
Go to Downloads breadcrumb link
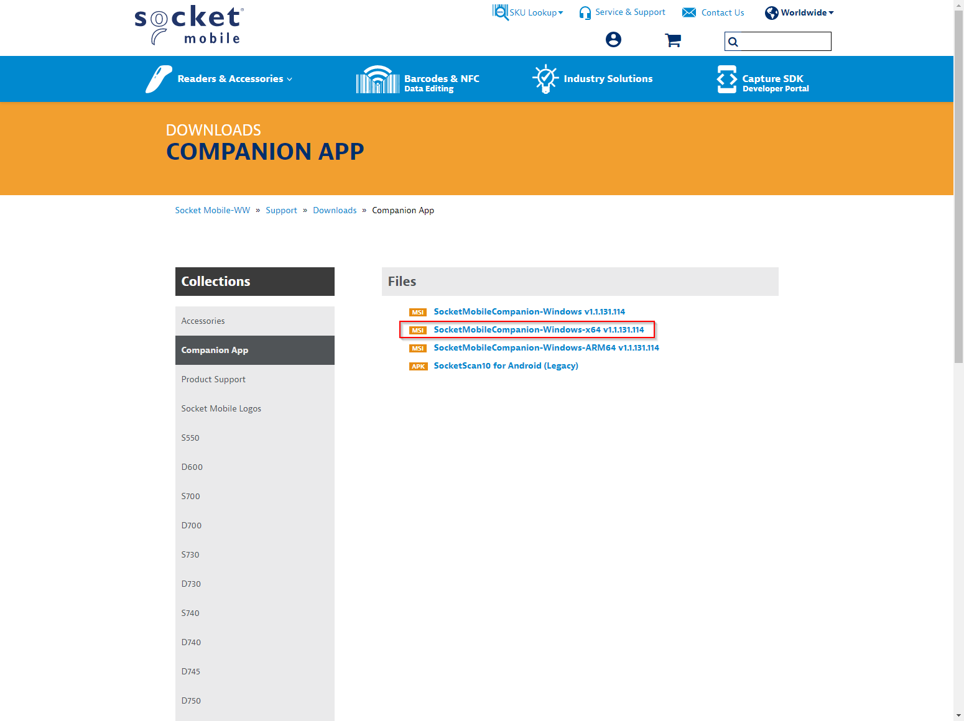[335, 210]
